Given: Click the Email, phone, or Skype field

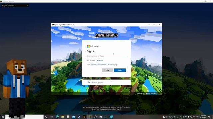Looking at the screenshot, I should coord(106,56).
